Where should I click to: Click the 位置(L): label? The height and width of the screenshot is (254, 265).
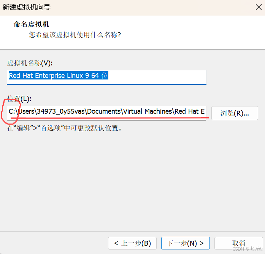click(19, 99)
